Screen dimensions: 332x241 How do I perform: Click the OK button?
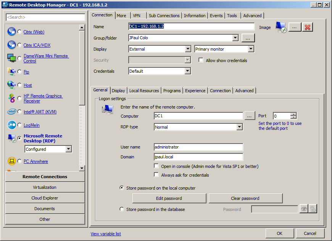[x=279, y=233]
